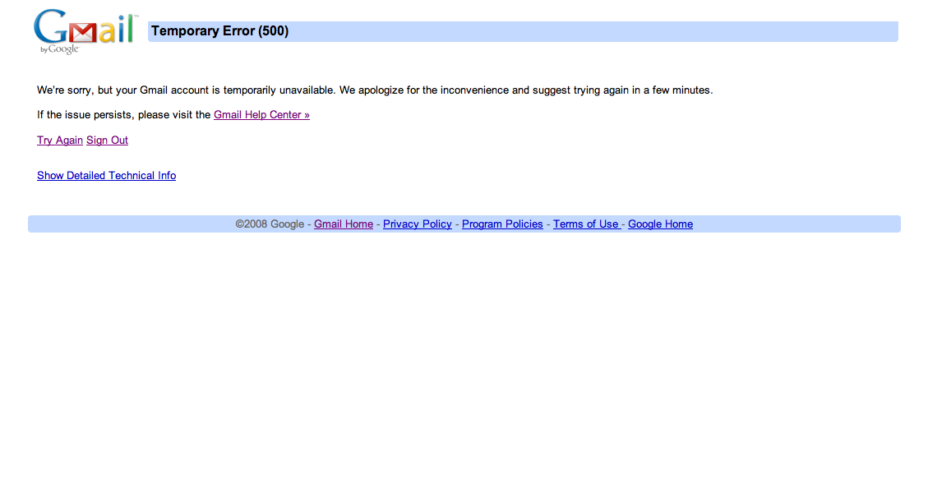The width and height of the screenshot is (928, 498).
Task: Click the blue G letter of Gmail logo
Action: tap(50, 27)
